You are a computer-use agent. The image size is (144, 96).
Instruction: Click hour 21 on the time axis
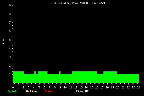point(123,87)
